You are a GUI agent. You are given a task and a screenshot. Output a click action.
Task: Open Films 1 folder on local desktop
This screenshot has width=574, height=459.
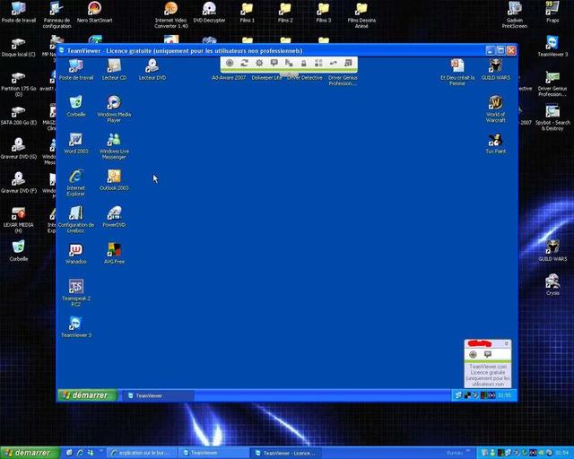pos(248,12)
